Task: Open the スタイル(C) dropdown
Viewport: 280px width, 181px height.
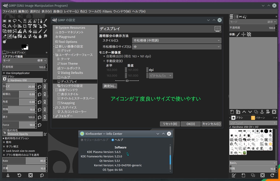Action: [177, 41]
